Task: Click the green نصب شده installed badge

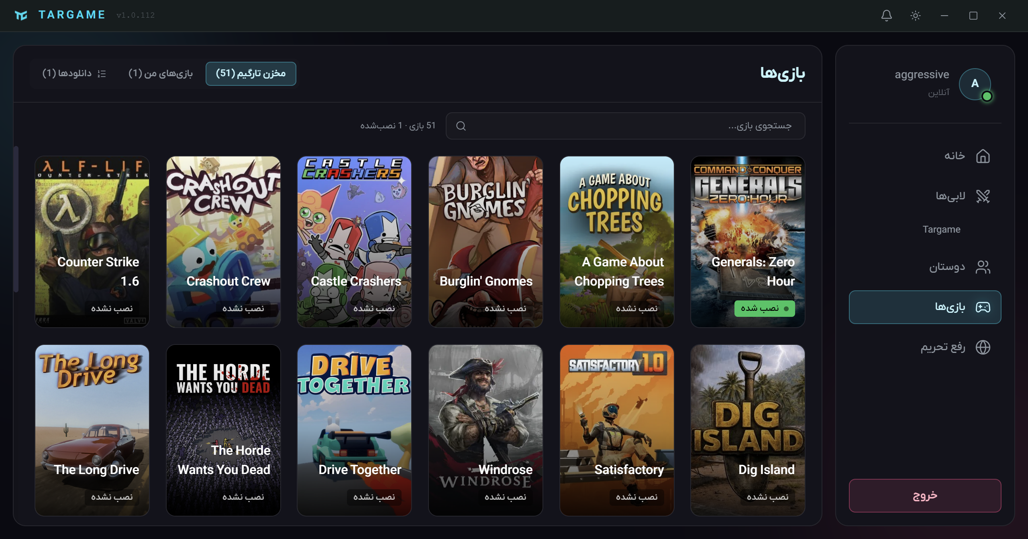Action: point(765,308)
